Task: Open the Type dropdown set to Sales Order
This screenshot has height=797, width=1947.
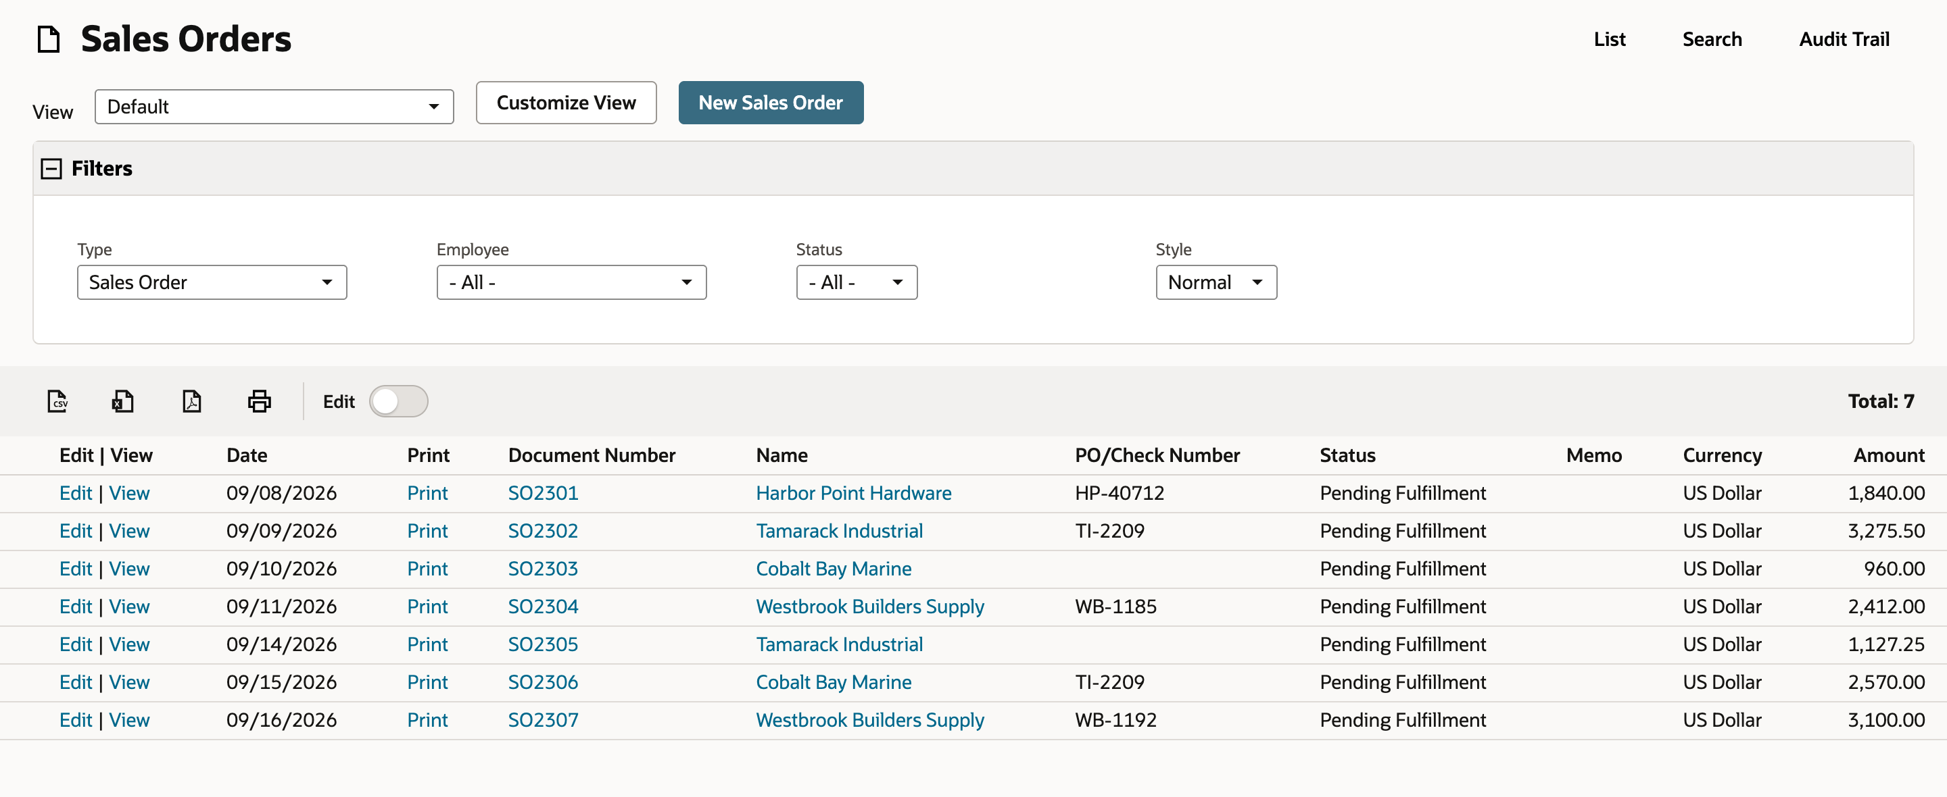Action: point(212,282)
